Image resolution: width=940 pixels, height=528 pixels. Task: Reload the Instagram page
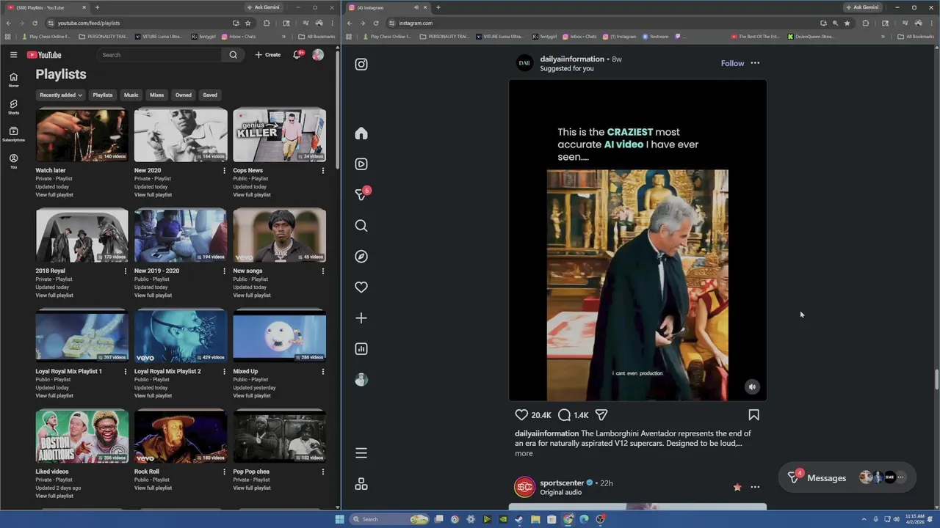tap(376, 23)
